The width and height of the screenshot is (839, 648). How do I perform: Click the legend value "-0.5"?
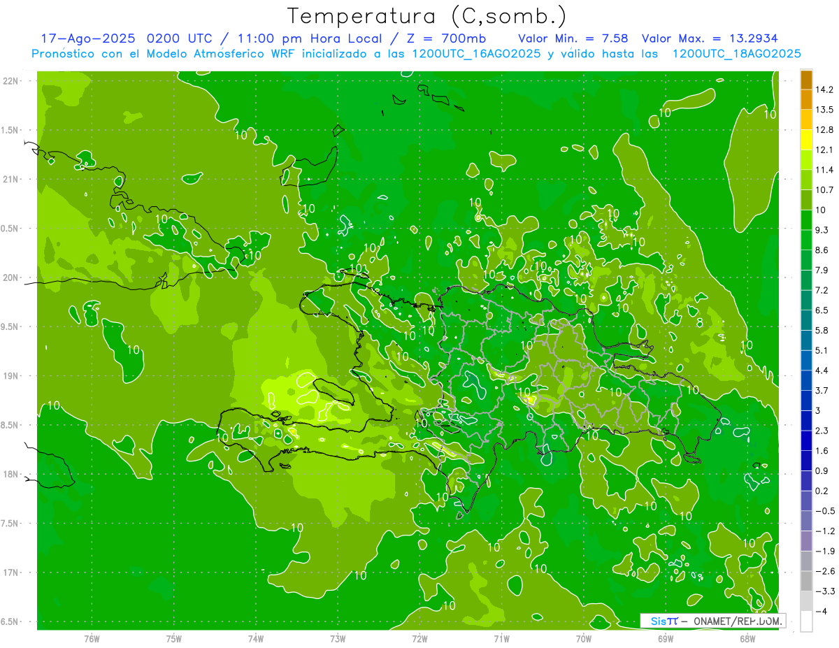pos(825,511)
